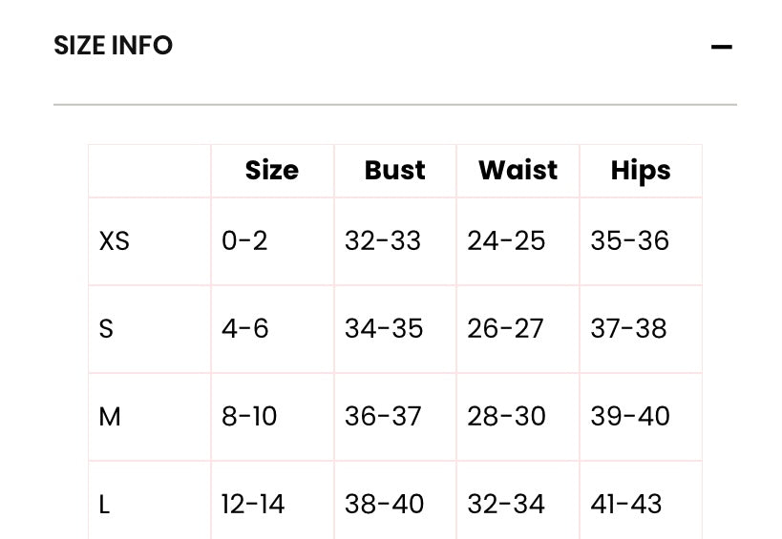Click the 28-30 waist measurement
The height and width of the screenshot is (539, 782).
[506, 417]
